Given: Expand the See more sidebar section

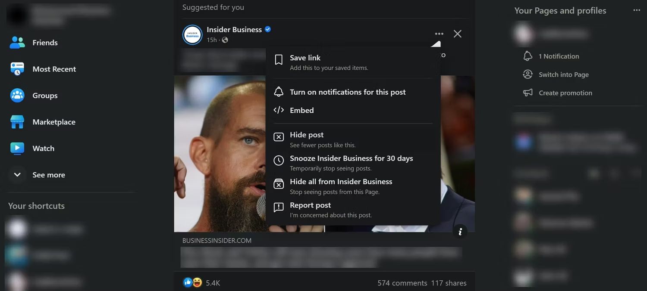Looking at the screenshot, I should pyautogui.click(x=48, y=175).
